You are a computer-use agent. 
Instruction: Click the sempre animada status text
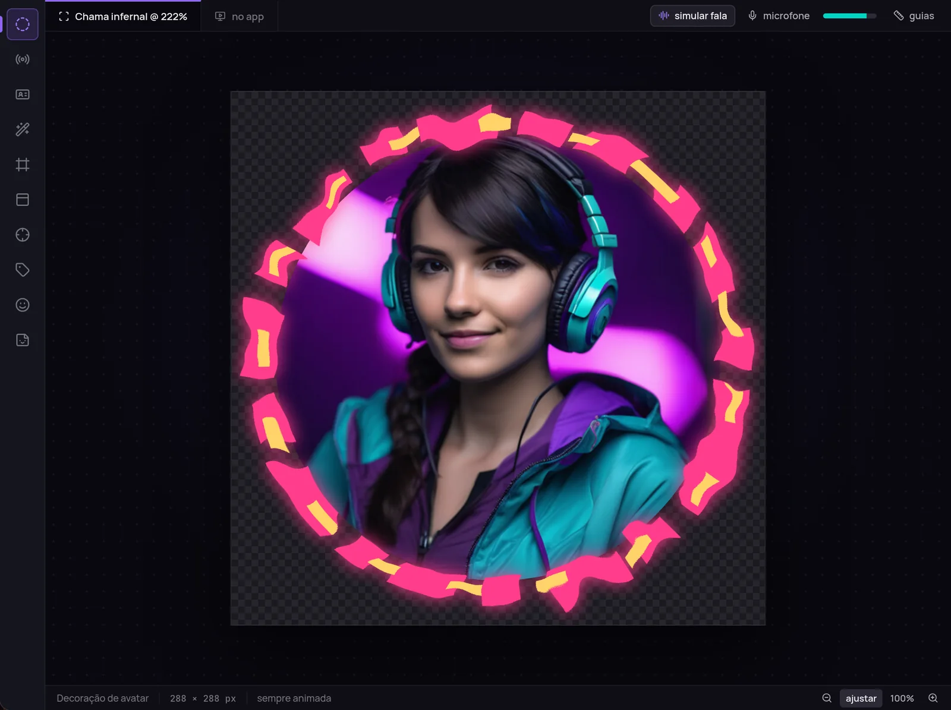tap(294, 698)
